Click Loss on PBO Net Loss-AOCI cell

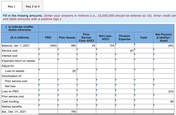106,91
